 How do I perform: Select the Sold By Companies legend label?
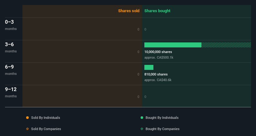pyautogui.click(x=46, y=129)
